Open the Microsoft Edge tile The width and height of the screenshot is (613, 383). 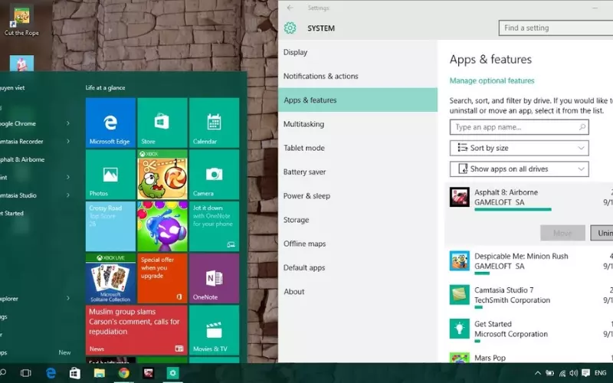coord(110,123)
